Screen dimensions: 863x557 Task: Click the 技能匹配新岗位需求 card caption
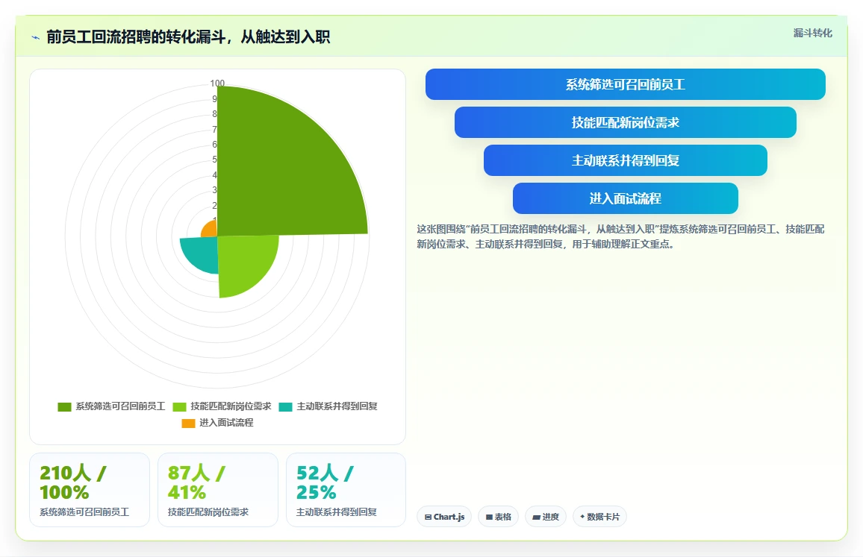[208, 512]
